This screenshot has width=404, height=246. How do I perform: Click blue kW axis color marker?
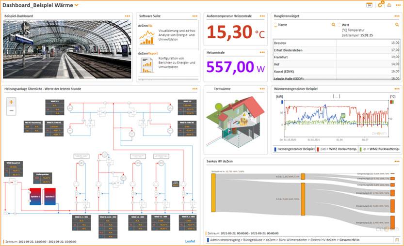(x=282, y=102)
